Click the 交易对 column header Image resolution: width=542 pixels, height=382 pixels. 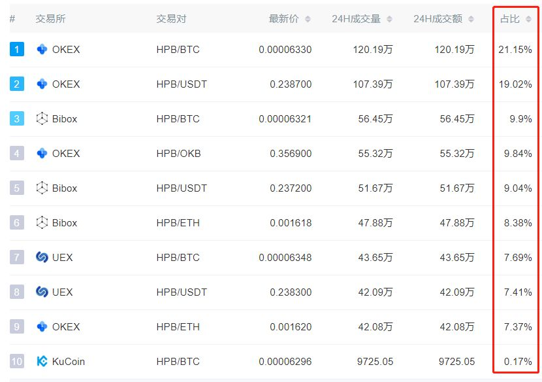[x=171, y=19]
